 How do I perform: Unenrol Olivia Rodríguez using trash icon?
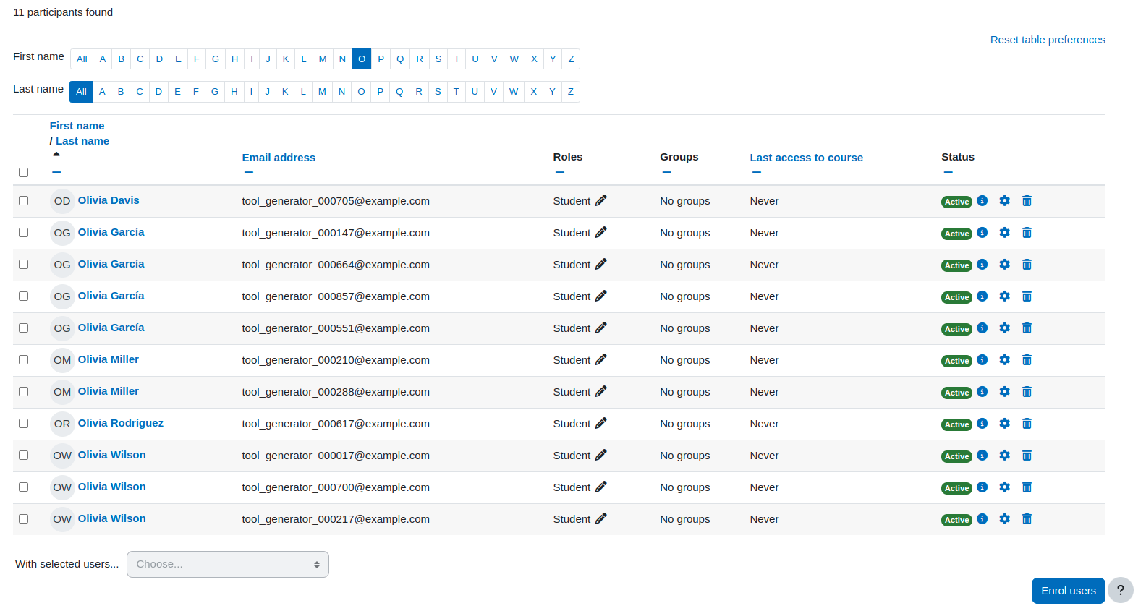click(1027, 423)
